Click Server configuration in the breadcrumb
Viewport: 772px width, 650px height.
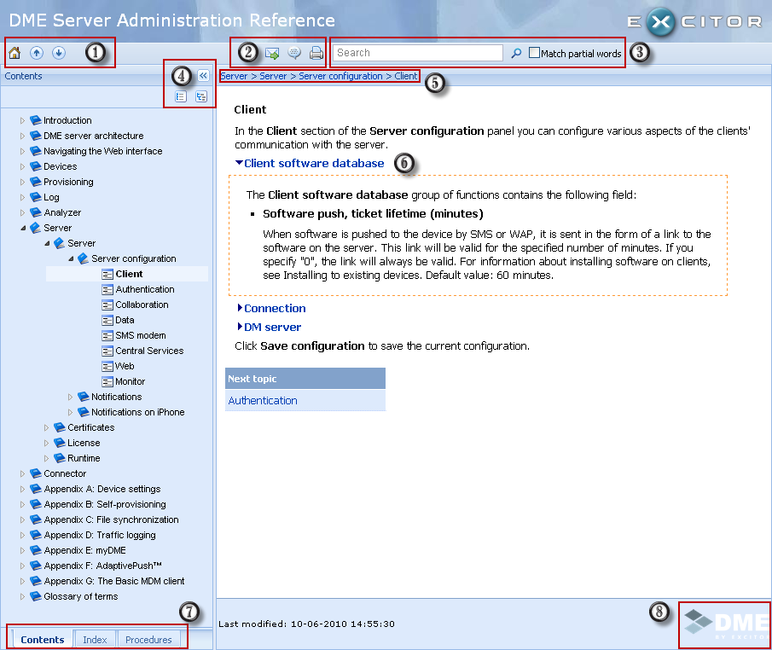[340, 77]
